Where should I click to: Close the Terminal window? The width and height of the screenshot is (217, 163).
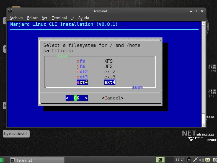202,11
